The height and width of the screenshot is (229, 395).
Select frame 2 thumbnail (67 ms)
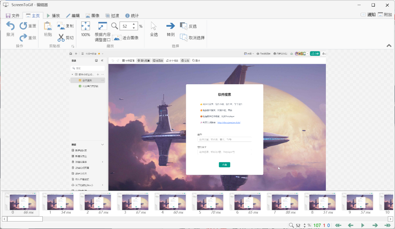pyautogui.click(x=96, y=203)
